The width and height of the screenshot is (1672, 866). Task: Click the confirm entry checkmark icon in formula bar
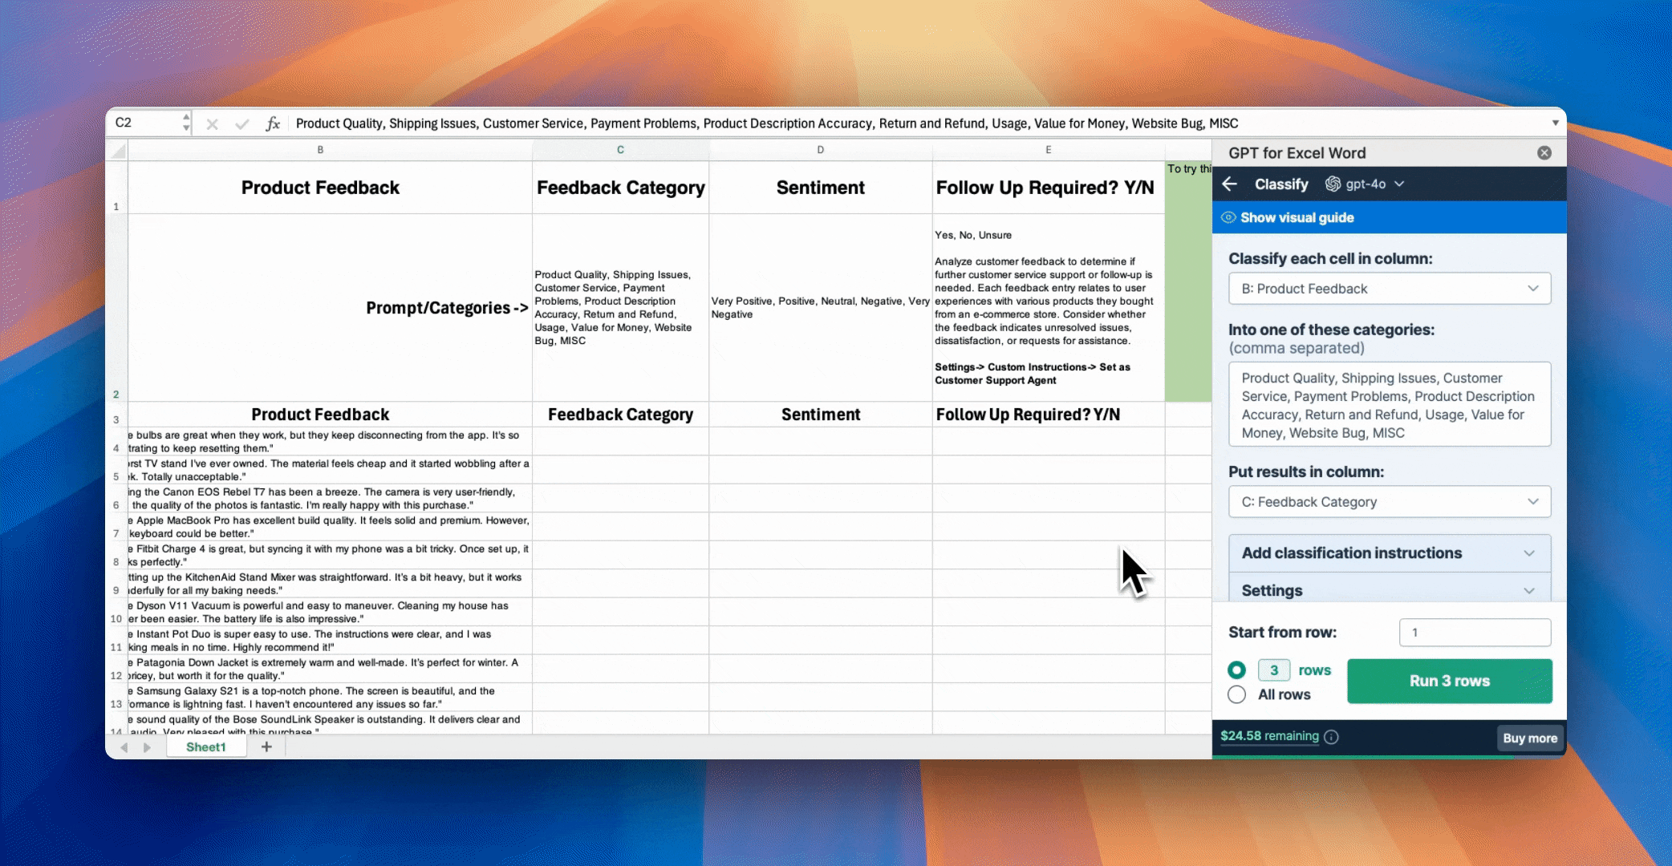point(241,123)
